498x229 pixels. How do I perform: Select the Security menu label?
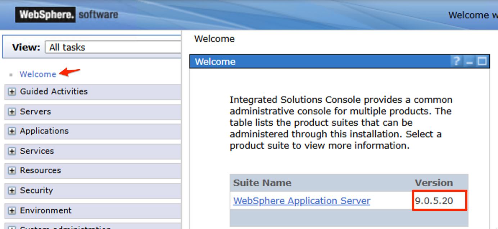coord(36,191)
